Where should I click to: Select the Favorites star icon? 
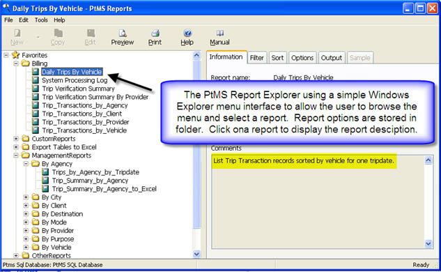tap(15, 55)
